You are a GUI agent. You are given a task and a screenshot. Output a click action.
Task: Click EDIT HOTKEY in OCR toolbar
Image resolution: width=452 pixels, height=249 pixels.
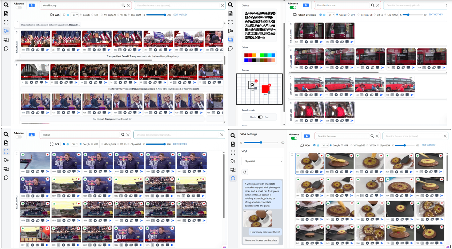tap(180, 144)
